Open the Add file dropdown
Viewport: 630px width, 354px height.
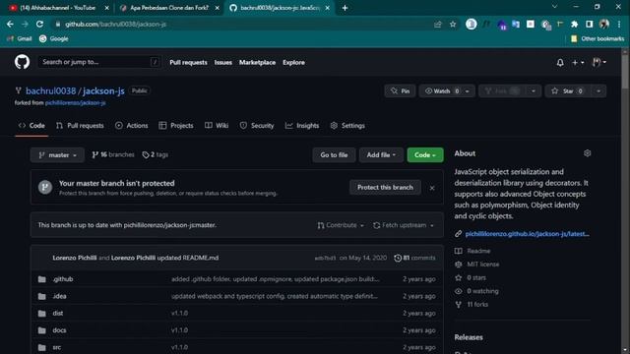point(381,155)
